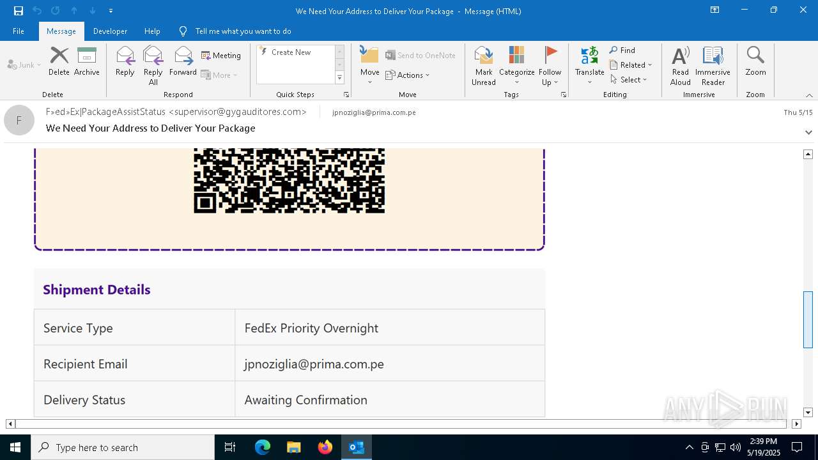Image resolution: width=818 pixels, height=460 pixels.
Task: Open Follow Up flag menu
Action: click(550, 65)
